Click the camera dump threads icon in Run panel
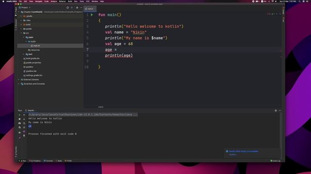 coord(19,123)
